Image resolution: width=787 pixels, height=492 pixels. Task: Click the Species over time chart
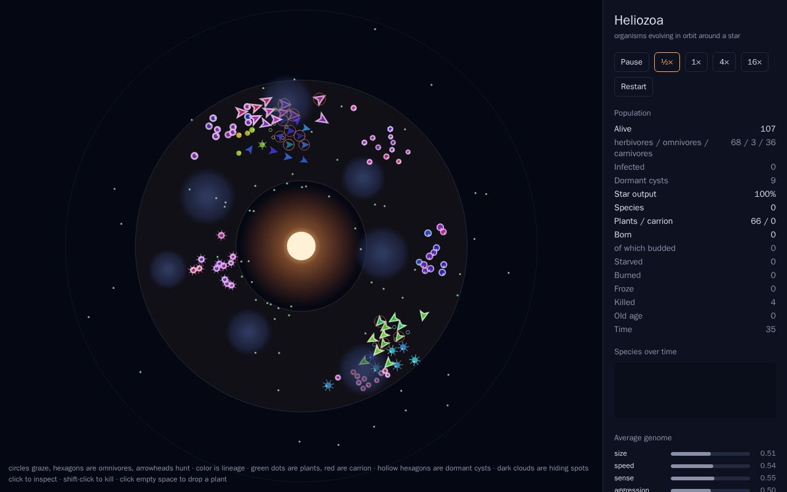click(695, 390)
